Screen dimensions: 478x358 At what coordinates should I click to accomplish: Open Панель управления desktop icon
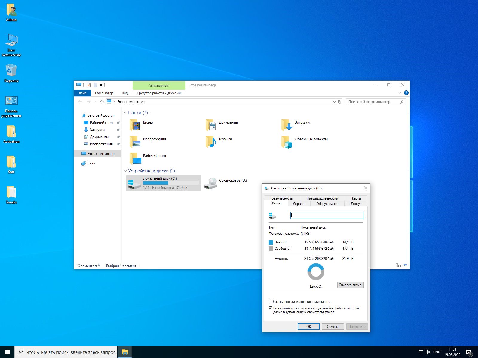tap(11, 101)
